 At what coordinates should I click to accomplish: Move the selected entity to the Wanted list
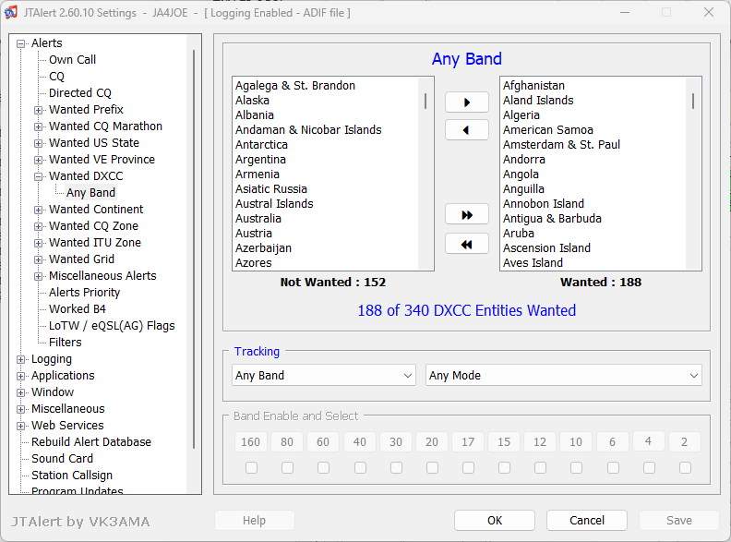point(467,102)
